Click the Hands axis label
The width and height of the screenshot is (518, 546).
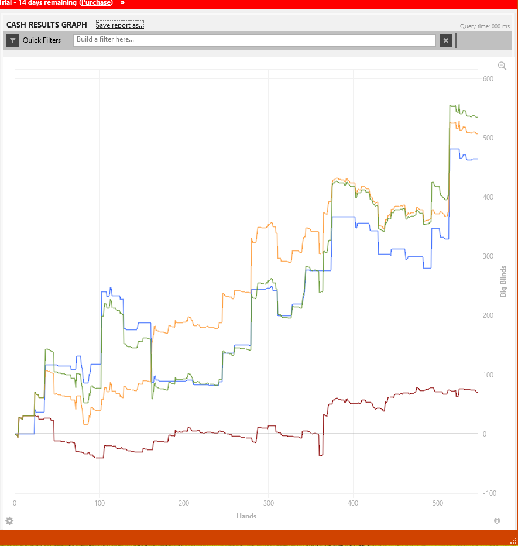point(246,516)
